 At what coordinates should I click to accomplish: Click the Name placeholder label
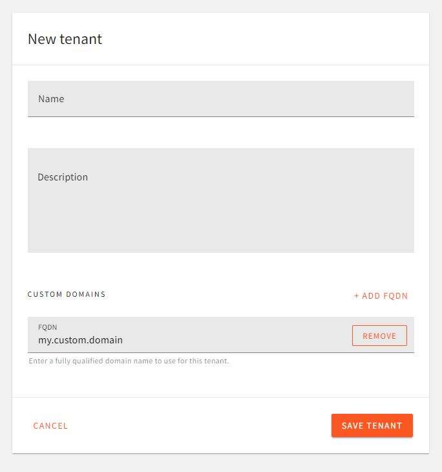point(51,99)
